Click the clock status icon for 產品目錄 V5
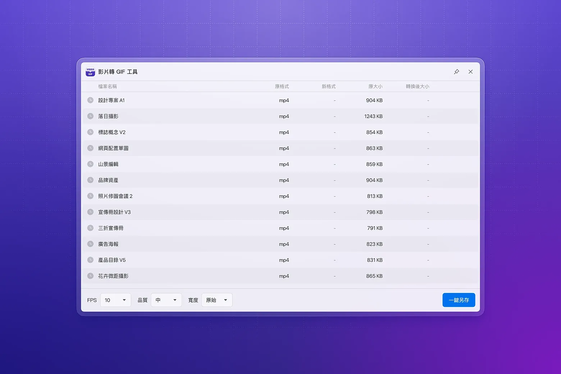The image size is (561, 374). [91, 260]
